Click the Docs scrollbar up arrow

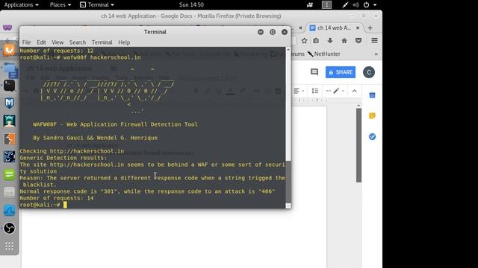click(x=358, y=106)
